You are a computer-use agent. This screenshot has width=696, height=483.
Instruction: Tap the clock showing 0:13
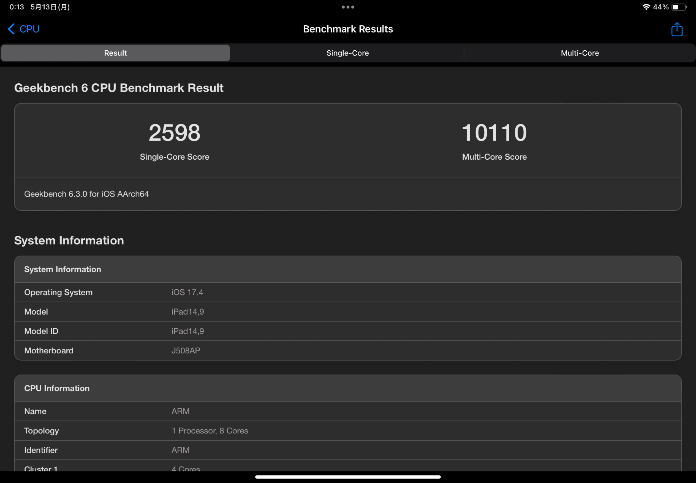click(17, 7)
